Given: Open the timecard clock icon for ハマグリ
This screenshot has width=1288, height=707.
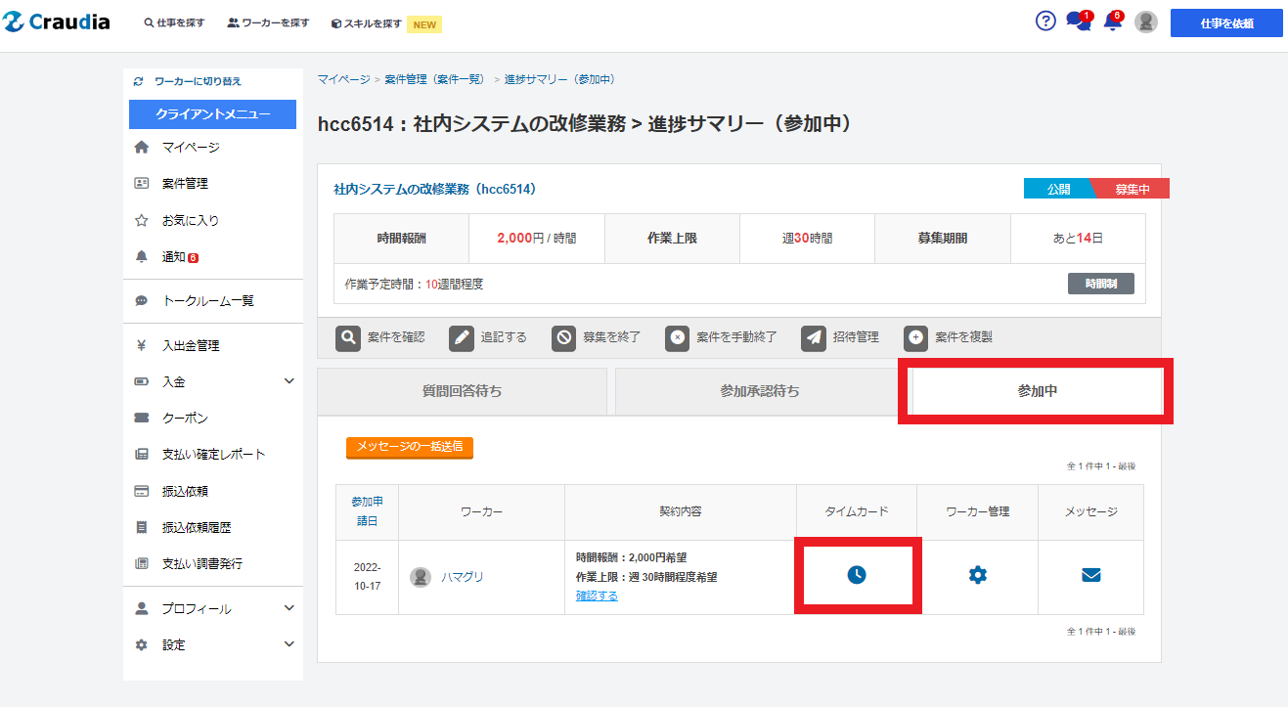Looking at the screenshot, I should (857, 575).
